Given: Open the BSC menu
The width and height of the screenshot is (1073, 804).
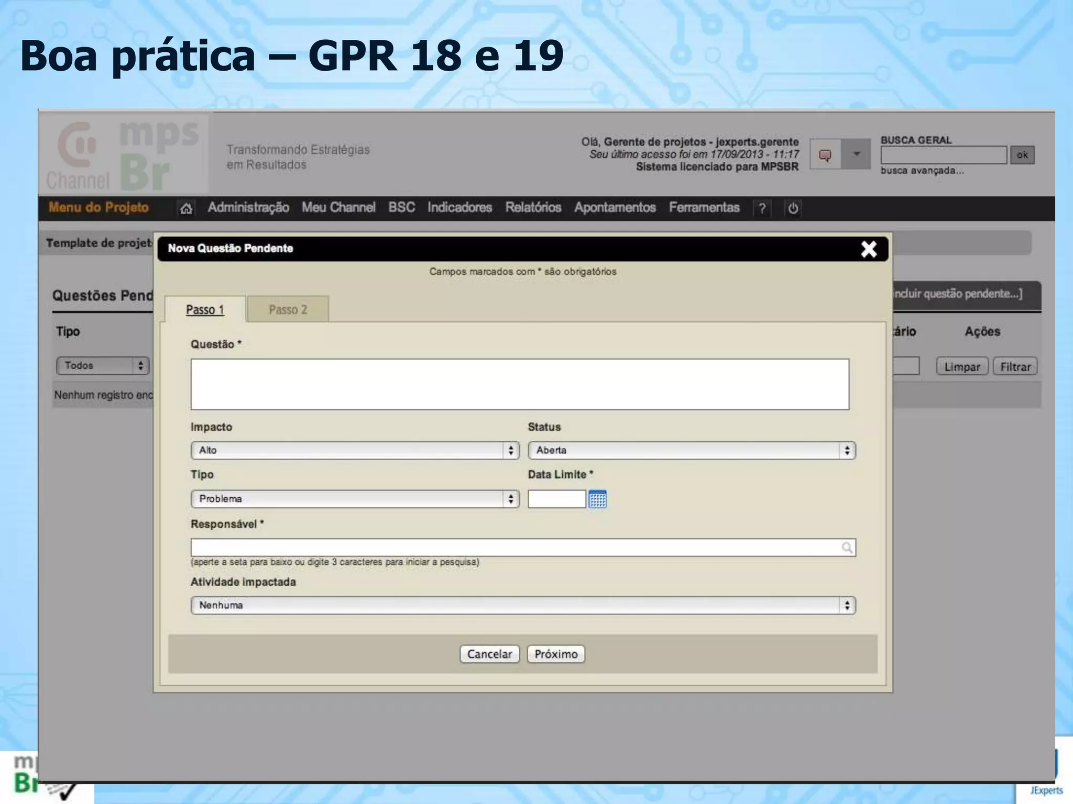Looking at the screenshot, I should 401,208.
